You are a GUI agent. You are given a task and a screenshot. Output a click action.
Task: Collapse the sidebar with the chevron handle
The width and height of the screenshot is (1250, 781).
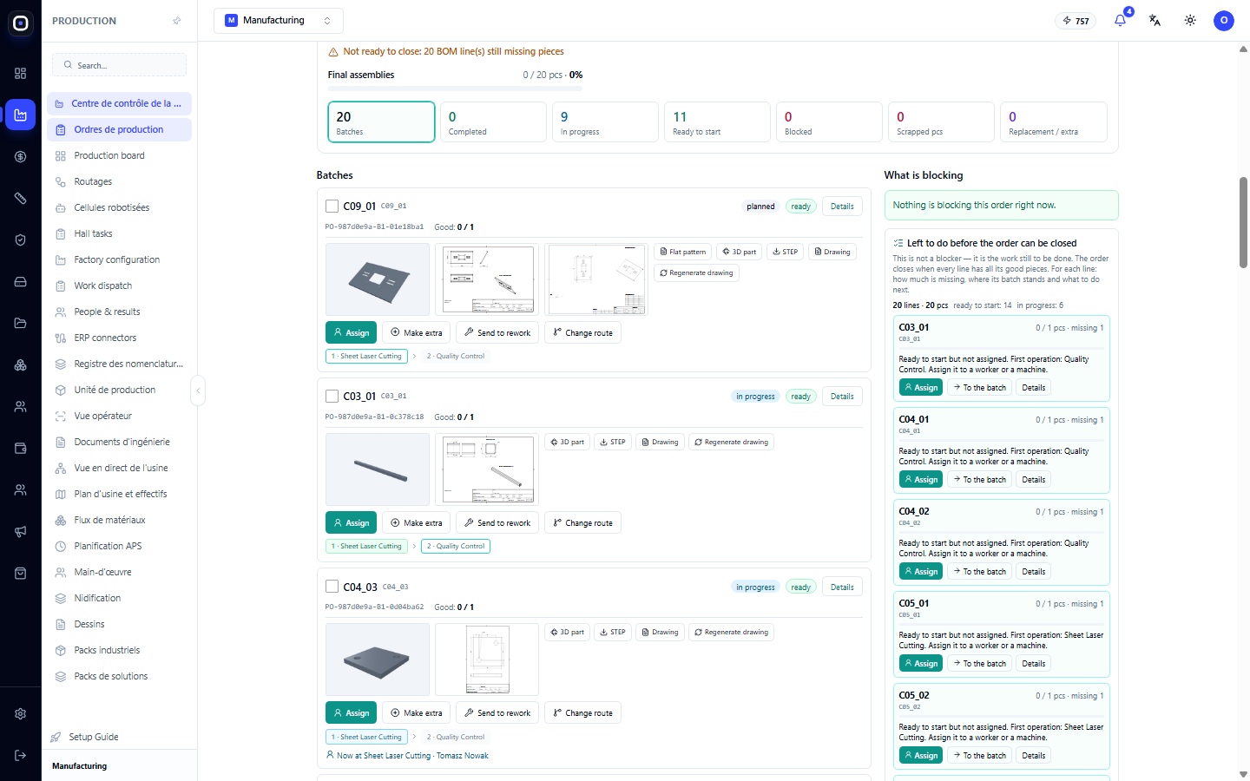198,390
